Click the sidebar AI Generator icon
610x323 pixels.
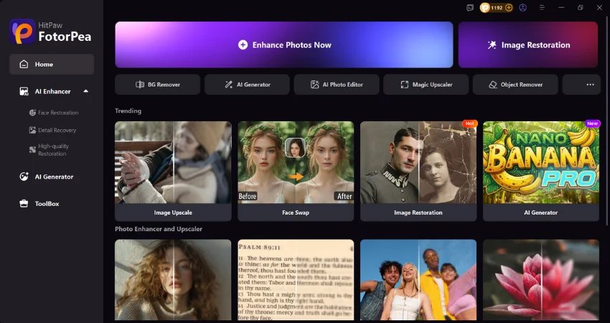(24, 177)
